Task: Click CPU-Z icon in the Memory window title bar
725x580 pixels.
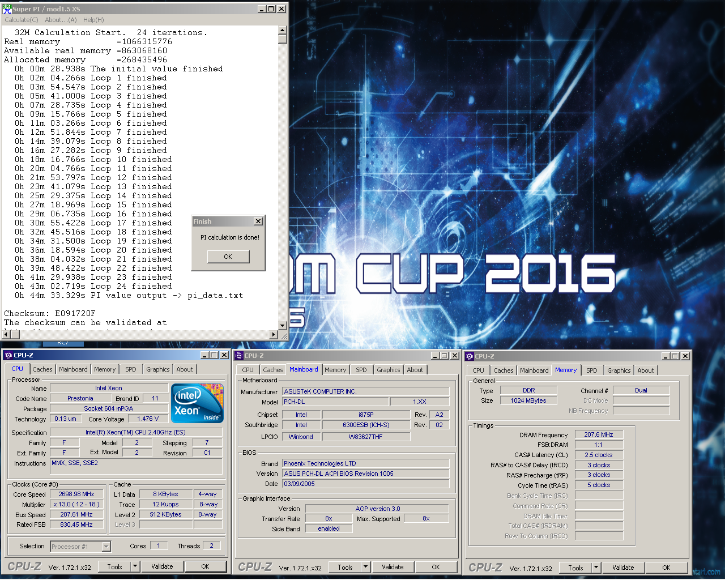Action: [x=469, y=356]
